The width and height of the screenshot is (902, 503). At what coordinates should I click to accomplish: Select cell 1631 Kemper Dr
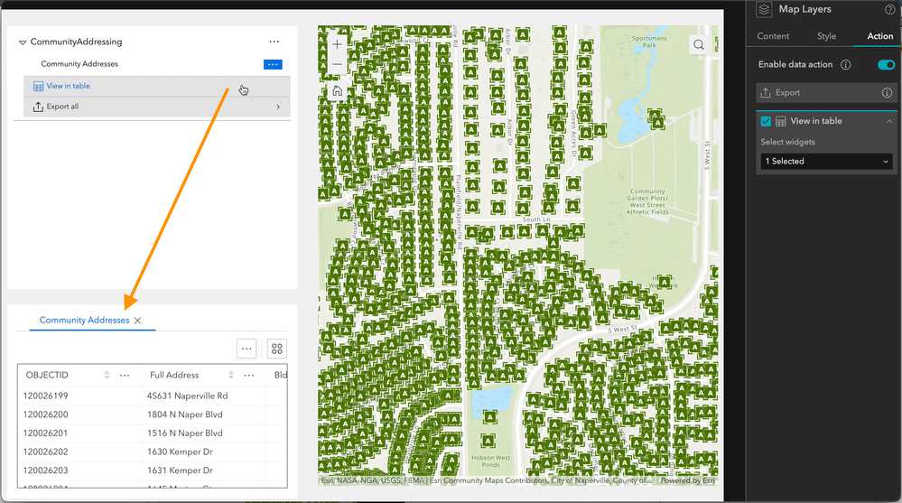(x=180, y=470)
